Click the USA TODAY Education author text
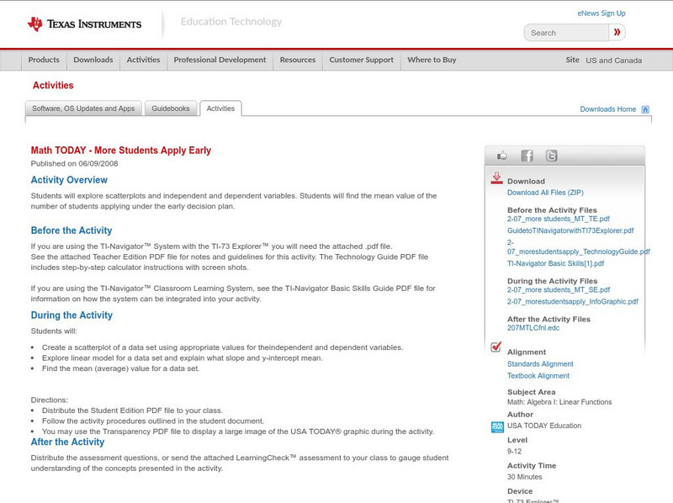 (x=544, y=426)
